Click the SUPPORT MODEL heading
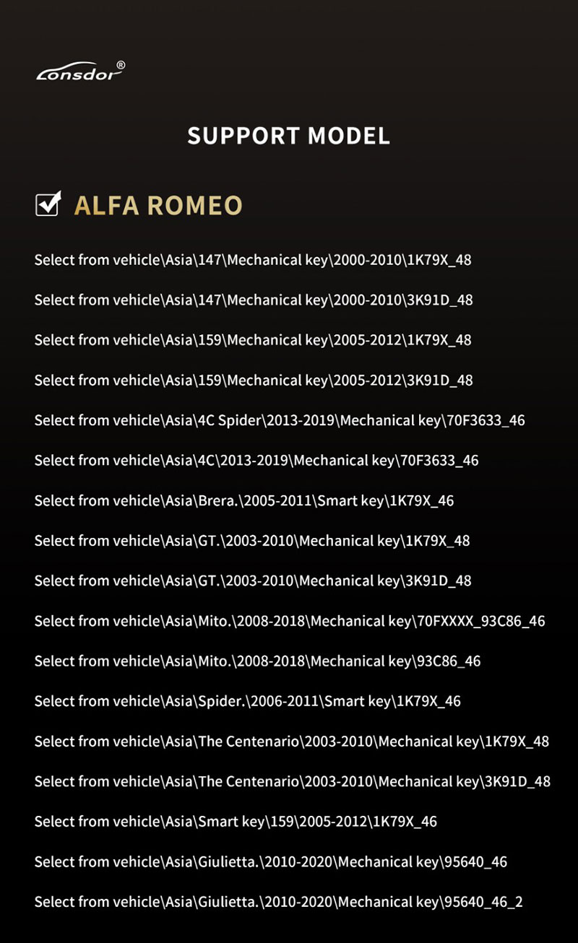The width and height of the screenshot is (578, 943). tap(289, 136)
